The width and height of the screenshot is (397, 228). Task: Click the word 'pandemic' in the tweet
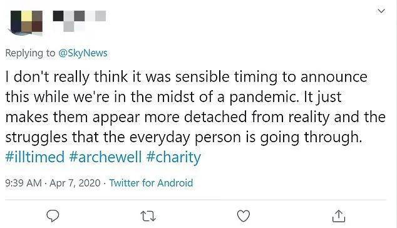click(x=262, y=97)
